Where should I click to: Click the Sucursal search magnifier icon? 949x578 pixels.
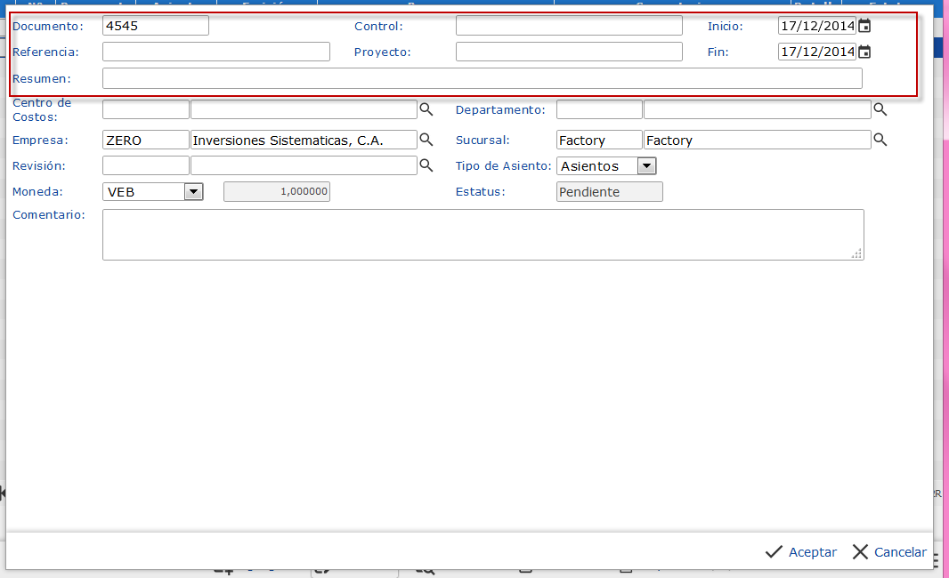[x=880, y=140]
